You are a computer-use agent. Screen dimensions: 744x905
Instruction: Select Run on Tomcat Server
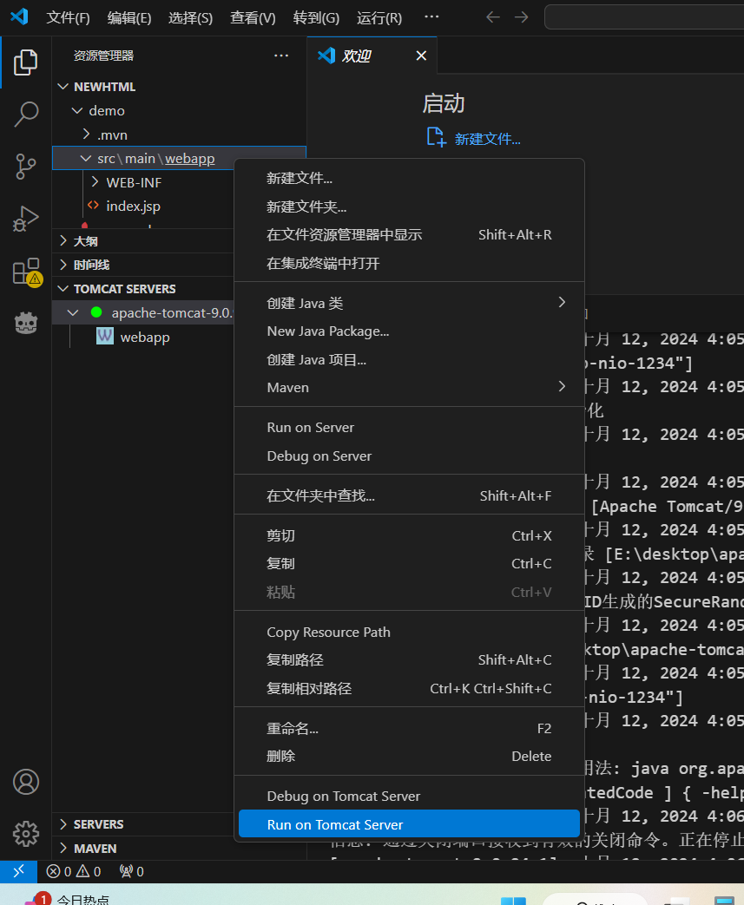coord(410,824)
